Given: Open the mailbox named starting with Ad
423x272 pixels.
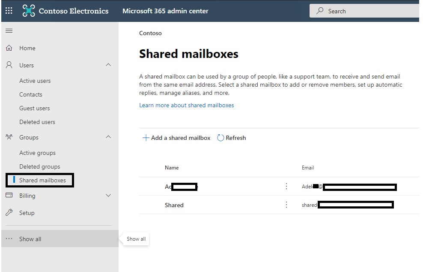Looking at the screenshot, I should [181, 187].
